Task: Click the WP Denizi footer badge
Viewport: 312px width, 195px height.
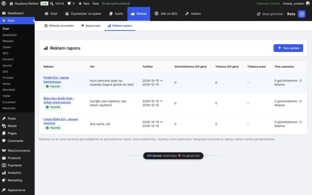Action: (173, 156)
